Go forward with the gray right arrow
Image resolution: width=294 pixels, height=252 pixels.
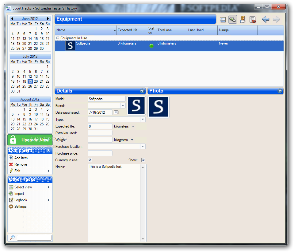point(277,19)
